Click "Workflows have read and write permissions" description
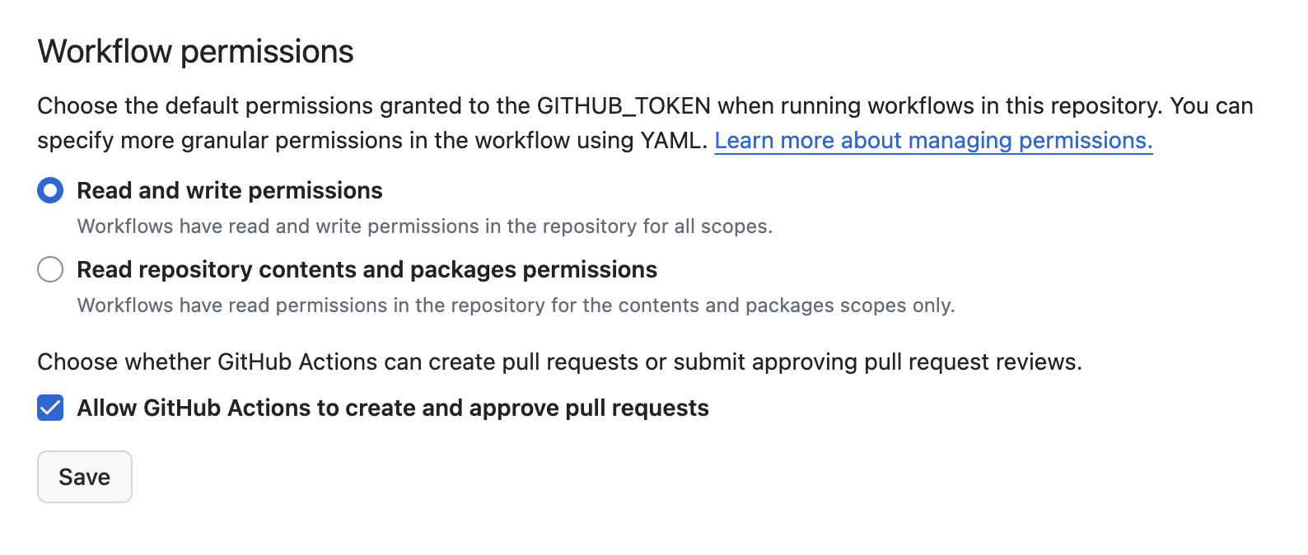 coord(278,226)
